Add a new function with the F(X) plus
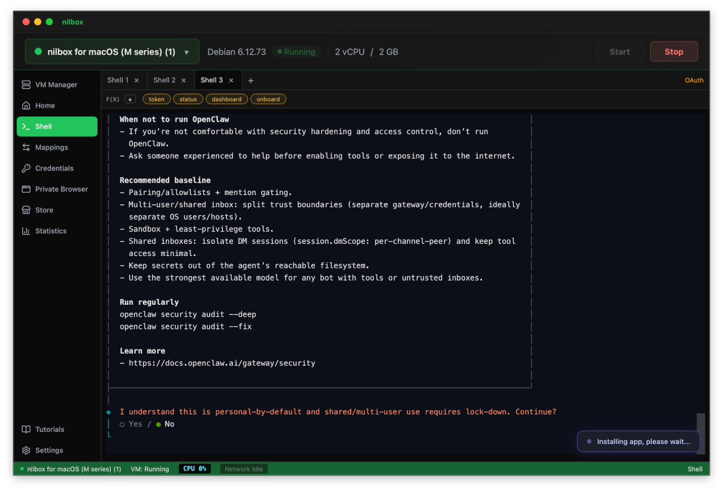 130,98
